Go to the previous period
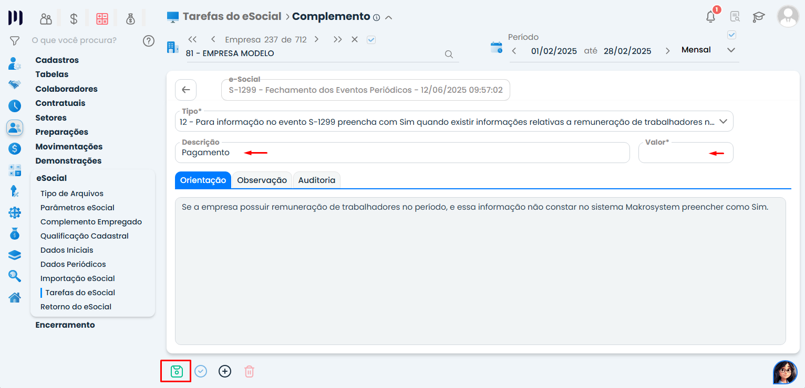Screen dimensions: 805x388 click(x=514, y=51)
